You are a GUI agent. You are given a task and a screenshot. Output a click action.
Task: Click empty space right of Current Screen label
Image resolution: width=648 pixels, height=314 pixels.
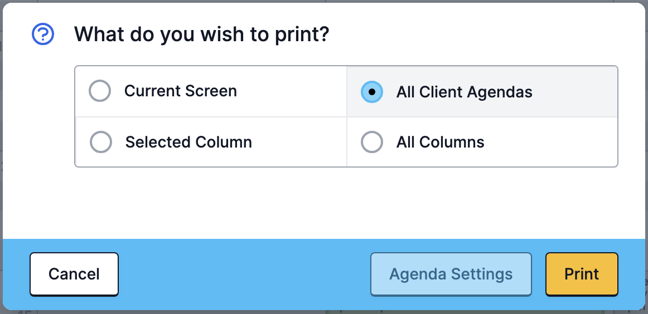(291, 91)
